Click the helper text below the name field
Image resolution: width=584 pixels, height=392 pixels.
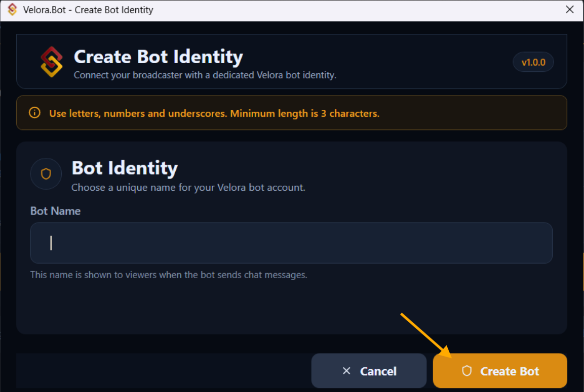tap(169, 275)
